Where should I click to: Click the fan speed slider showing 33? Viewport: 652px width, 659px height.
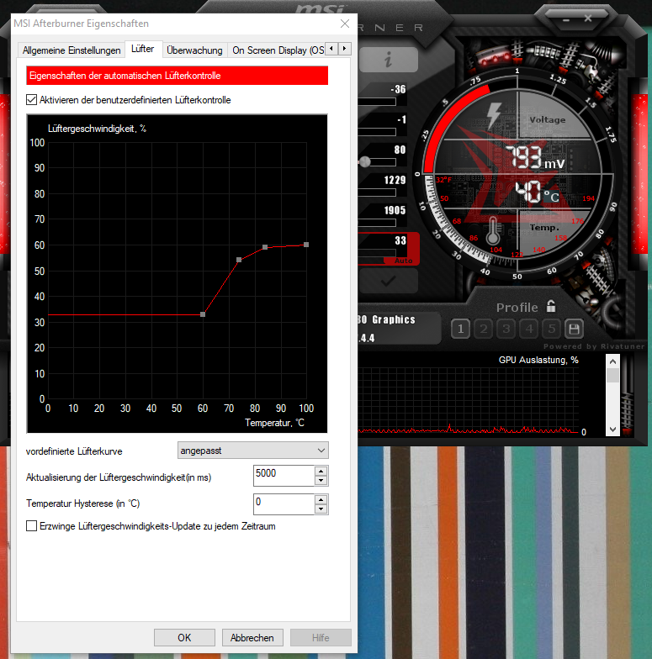click(377, 253)
